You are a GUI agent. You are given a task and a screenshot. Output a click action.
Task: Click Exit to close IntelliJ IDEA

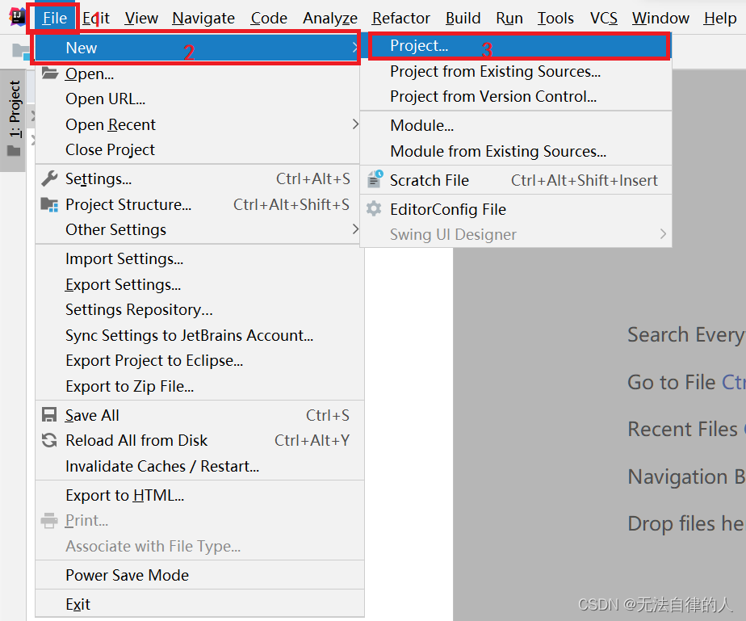pos(78,604)
